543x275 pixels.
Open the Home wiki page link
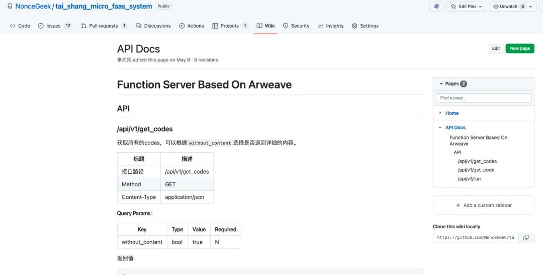point(452,113)
